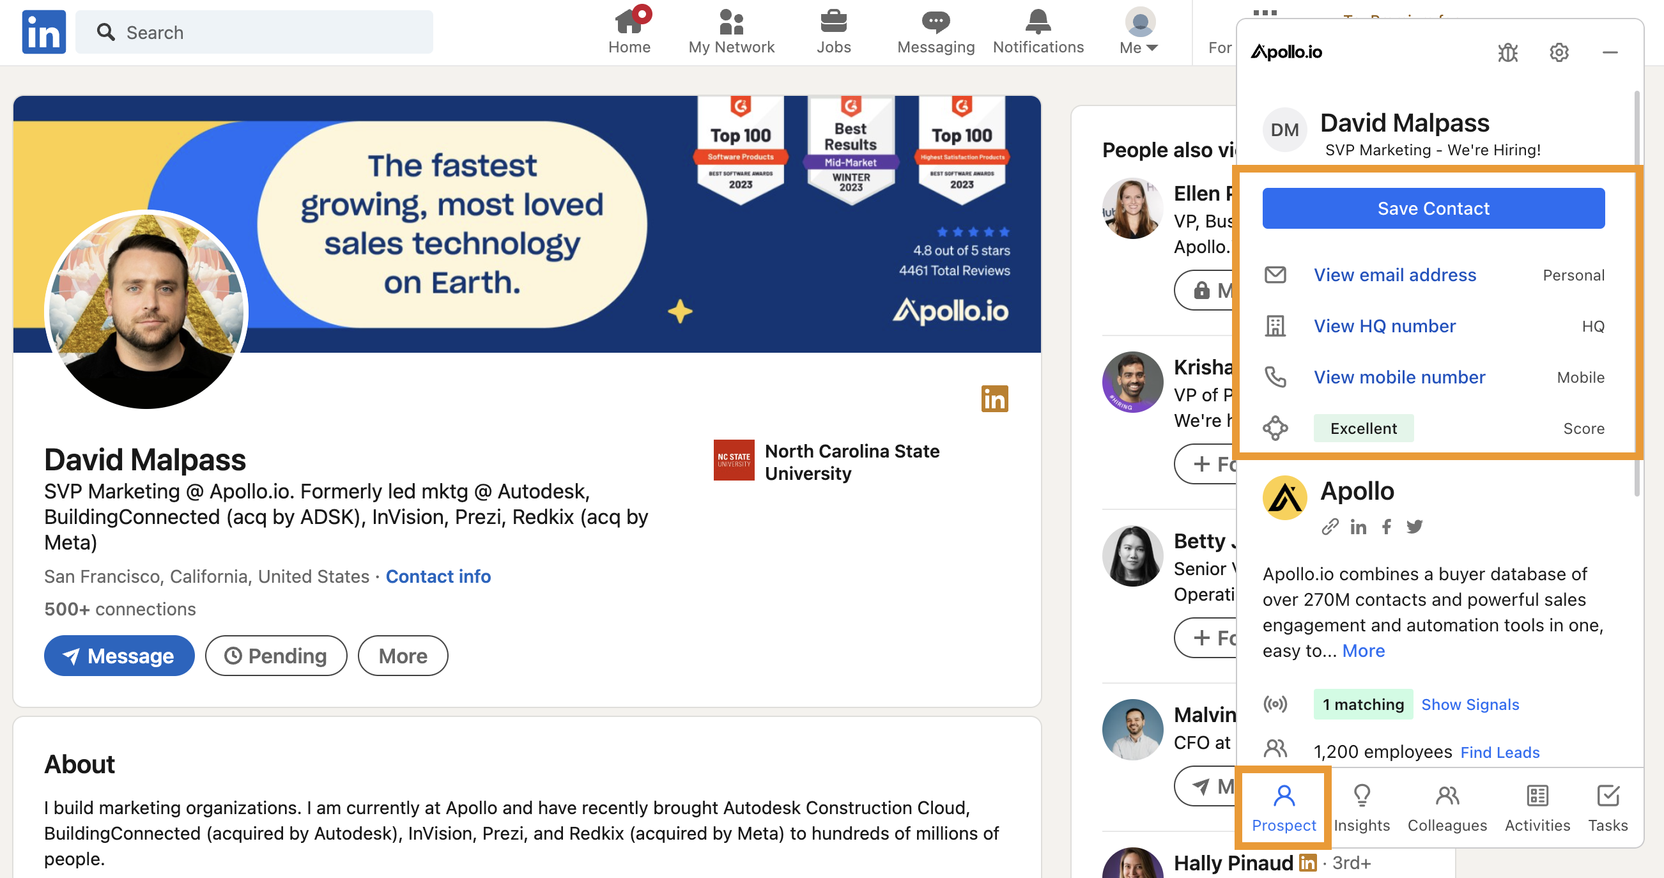The height and width of the screenshot is (878, 1664).
Task: Open North Carolina State University link
Action: (x=827, y=461)
